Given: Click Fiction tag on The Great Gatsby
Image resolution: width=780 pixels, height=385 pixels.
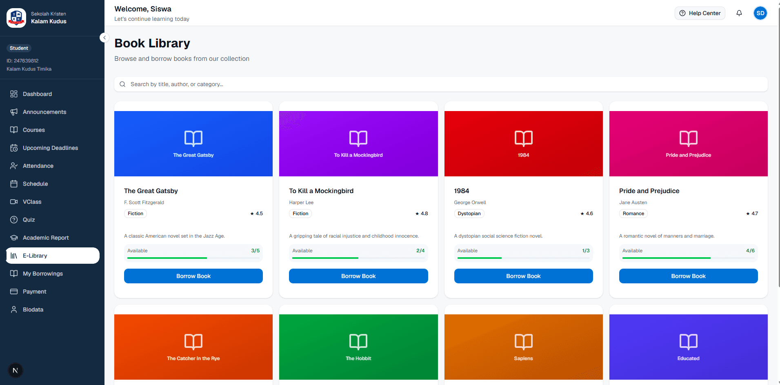Looking at the screenshot, I should (x=136, y=214).
